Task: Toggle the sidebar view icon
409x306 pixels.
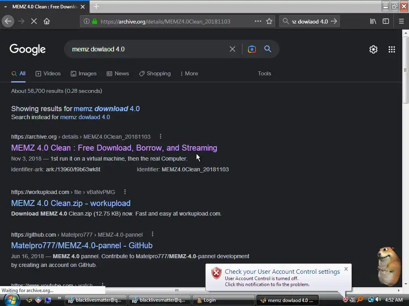Action: [386, 22]
